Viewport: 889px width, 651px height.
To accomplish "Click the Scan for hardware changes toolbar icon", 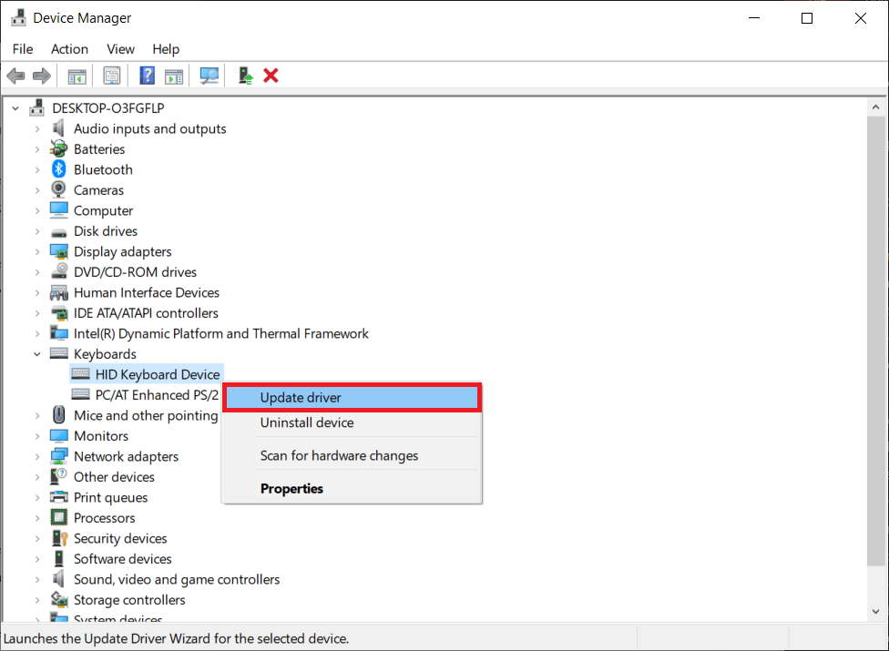I will coord(209,75).
